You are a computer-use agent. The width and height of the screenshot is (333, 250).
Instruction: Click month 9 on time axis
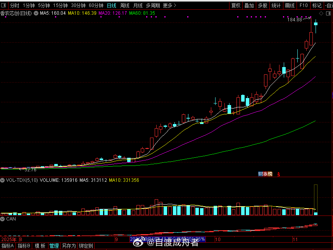(x=116, y=240)
